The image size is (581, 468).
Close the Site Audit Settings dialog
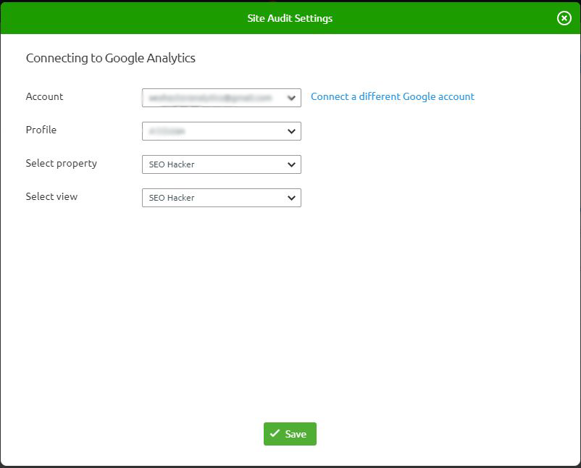click(564, 18)
